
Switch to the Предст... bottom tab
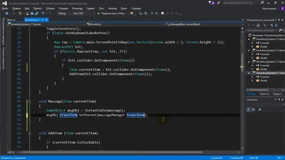[278, 94]
